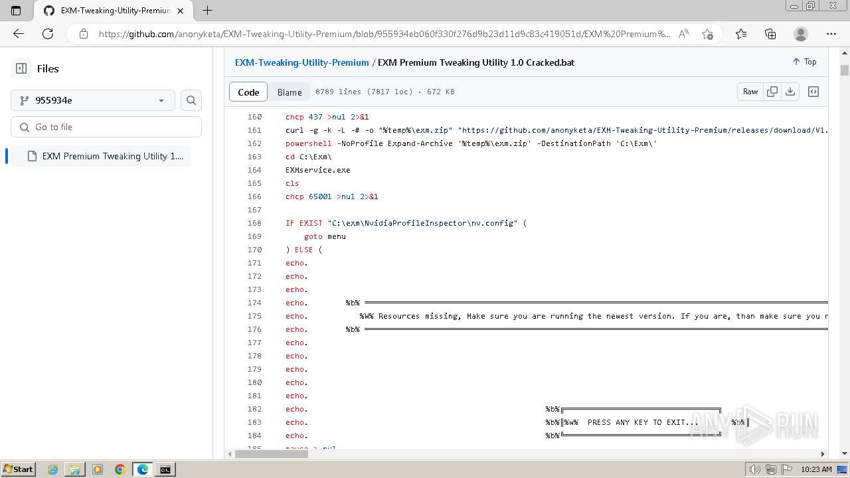Open the symbols panel icon
The image size is (850, 478).
point(813,92)
